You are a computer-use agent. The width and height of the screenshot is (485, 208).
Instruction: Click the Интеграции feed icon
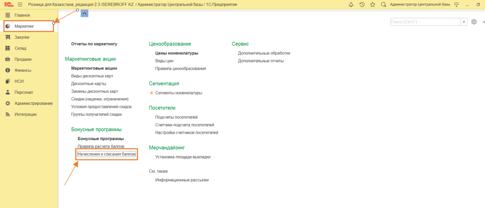pos(8,114)
